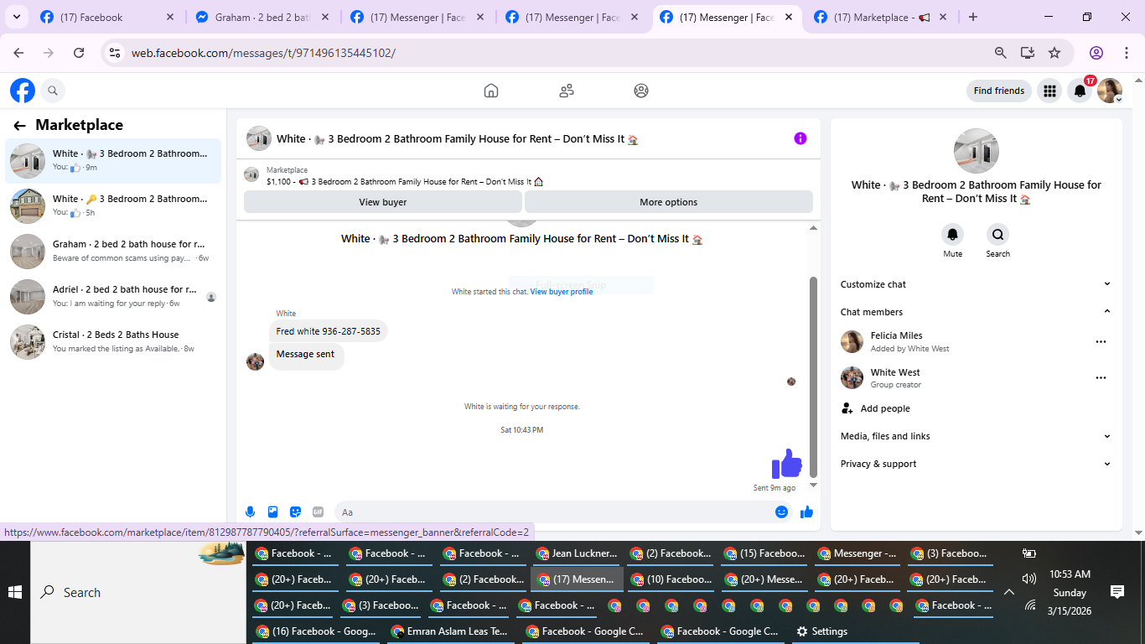Bookmark this page star icon
Screen dimensions: 1145x644
click(x=1054, y=53)
